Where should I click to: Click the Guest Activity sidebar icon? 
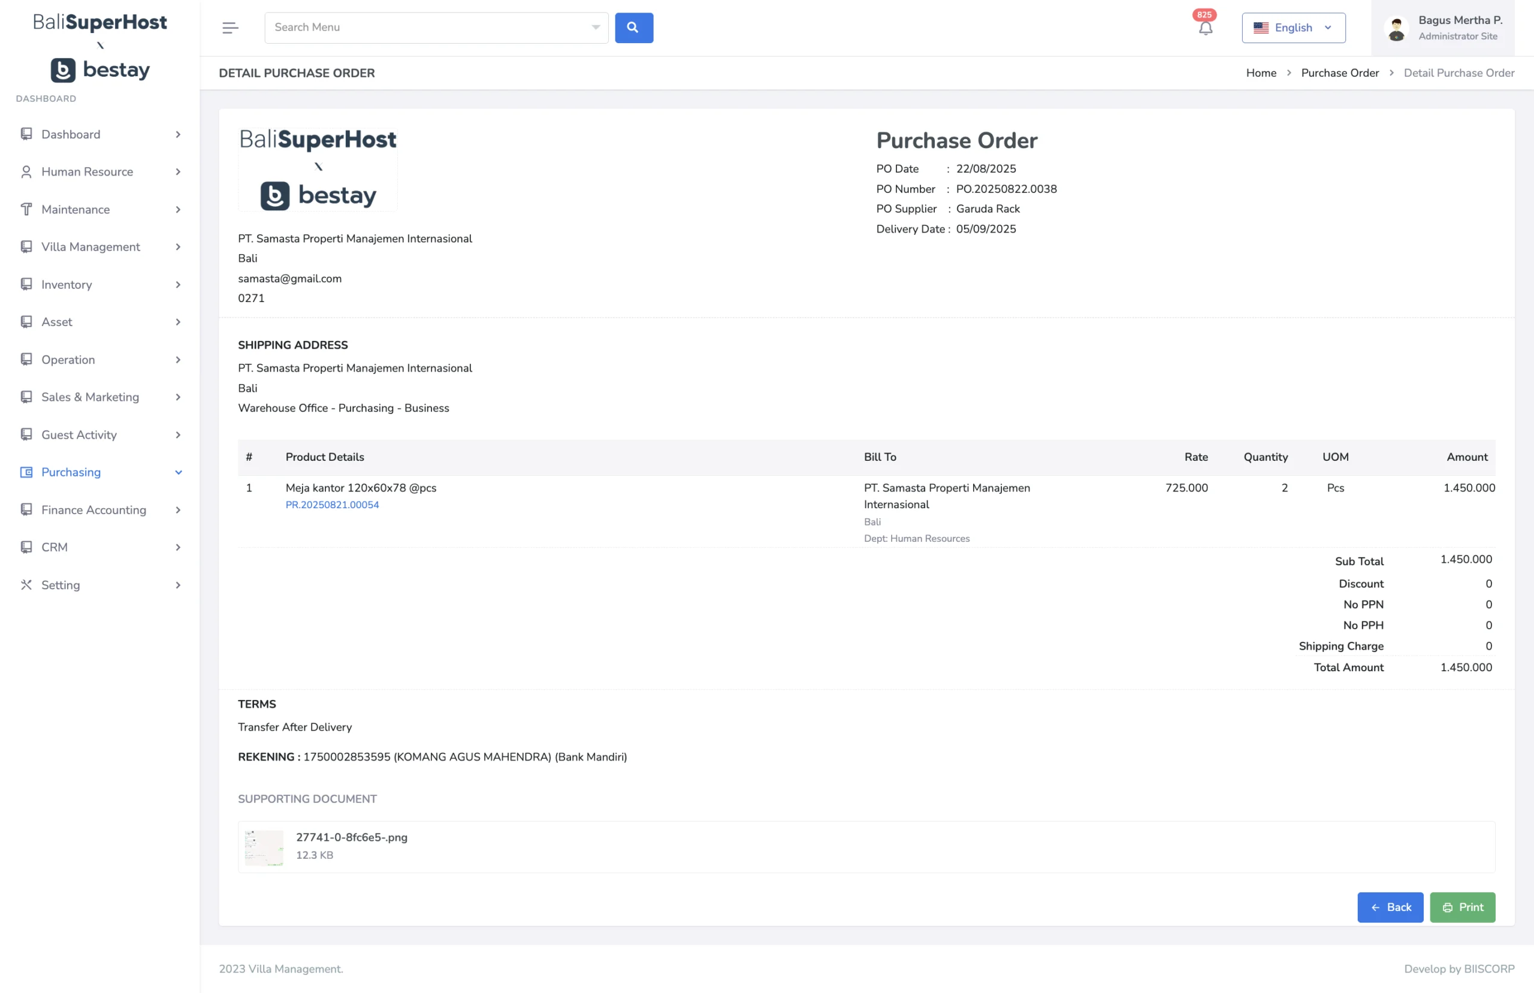tap(26, 434)
